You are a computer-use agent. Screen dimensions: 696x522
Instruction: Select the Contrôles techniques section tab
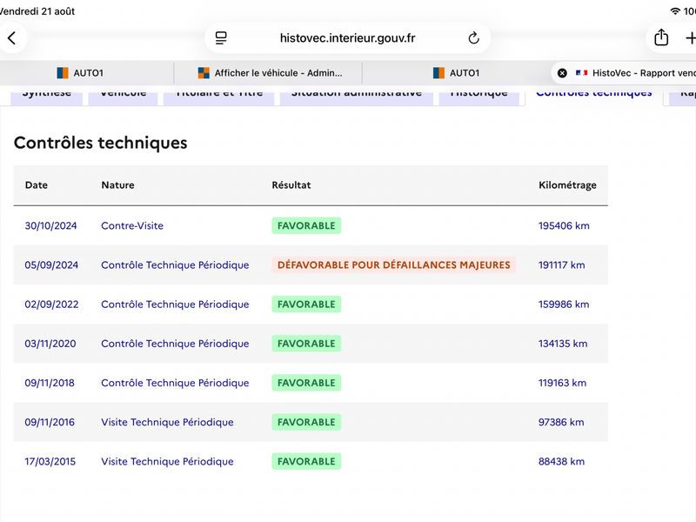pyautogui.click(x=594, y=95)
